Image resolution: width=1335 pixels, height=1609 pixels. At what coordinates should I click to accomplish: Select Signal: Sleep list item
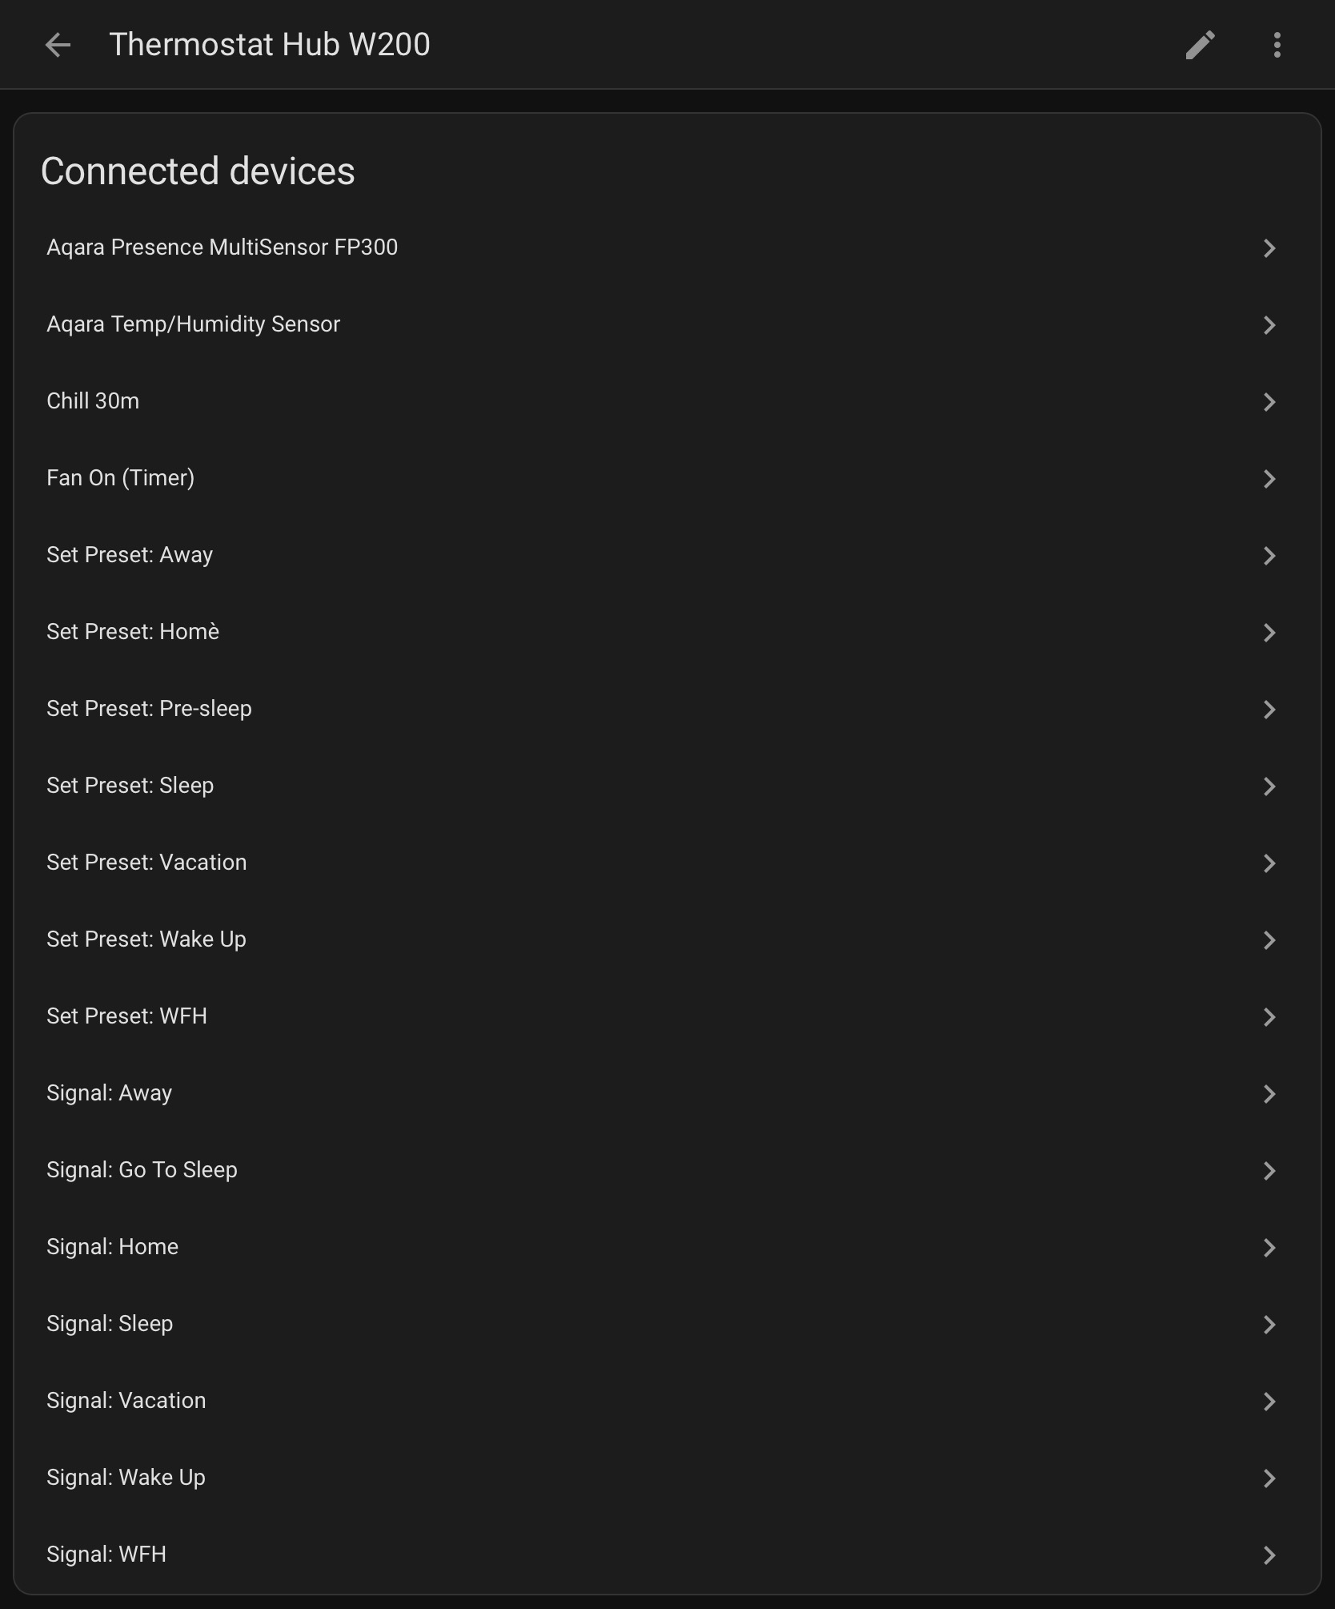(110, 1324)
